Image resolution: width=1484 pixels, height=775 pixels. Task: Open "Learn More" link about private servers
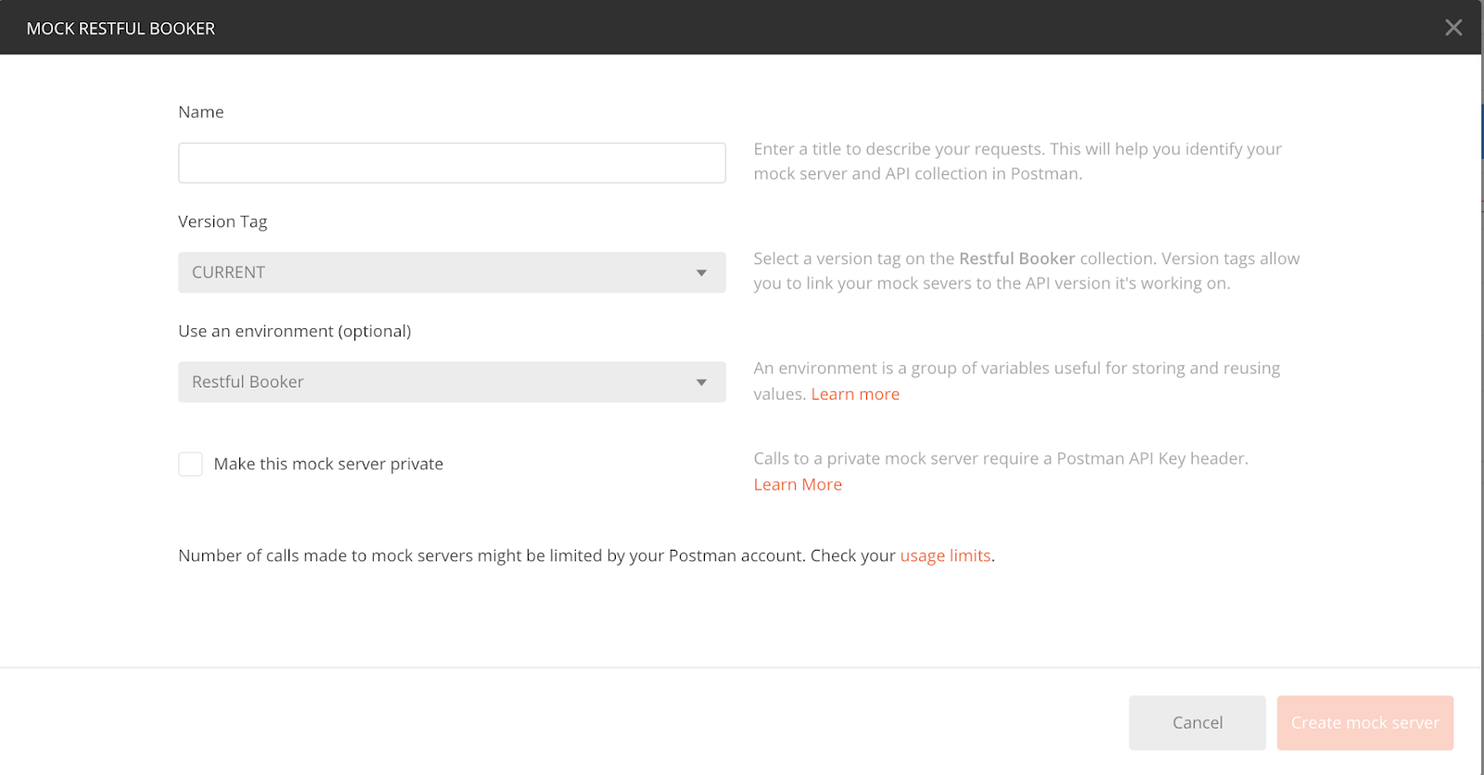click(x=798, y=485)
